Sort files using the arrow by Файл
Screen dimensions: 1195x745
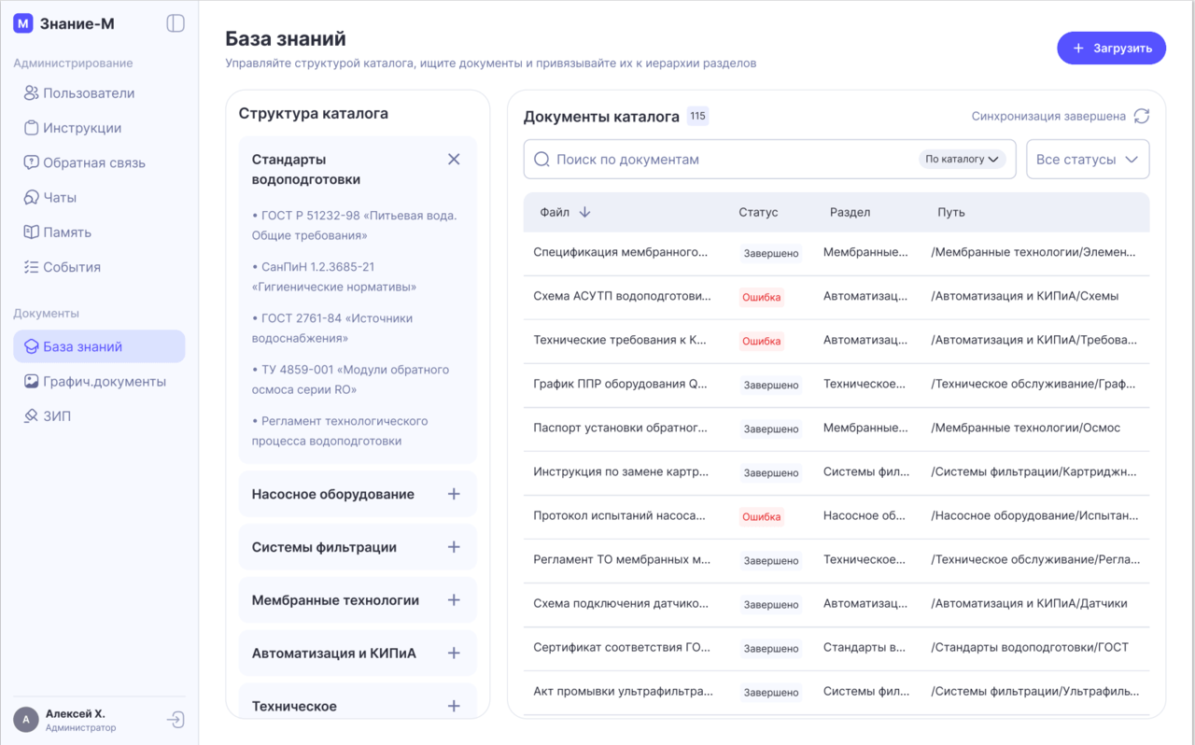(x=584, y=213)
